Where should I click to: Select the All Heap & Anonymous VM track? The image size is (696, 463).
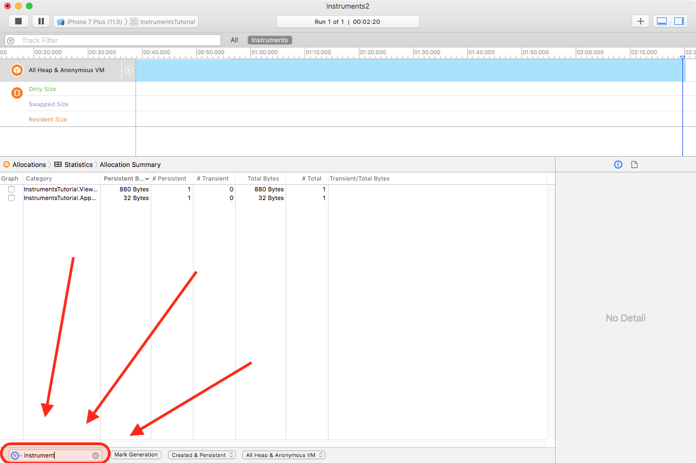pyautogui.click(x=67, y=70)
